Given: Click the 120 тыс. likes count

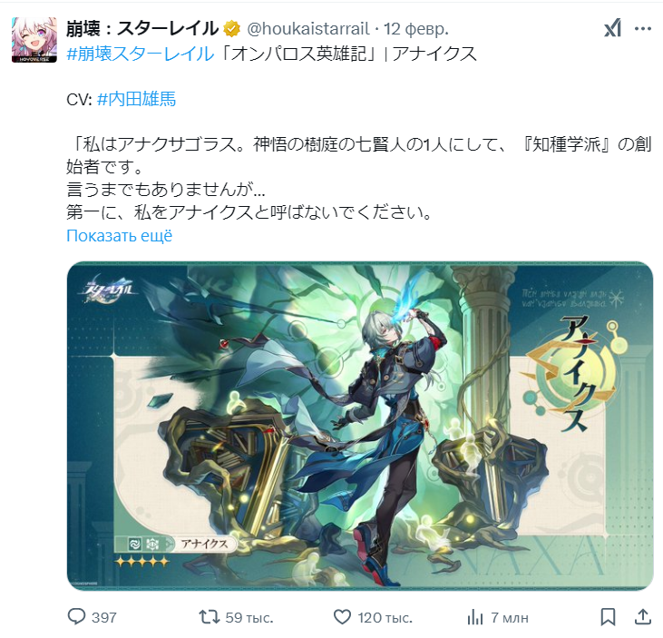Looking at the screenshot, I should click(385, 617).
